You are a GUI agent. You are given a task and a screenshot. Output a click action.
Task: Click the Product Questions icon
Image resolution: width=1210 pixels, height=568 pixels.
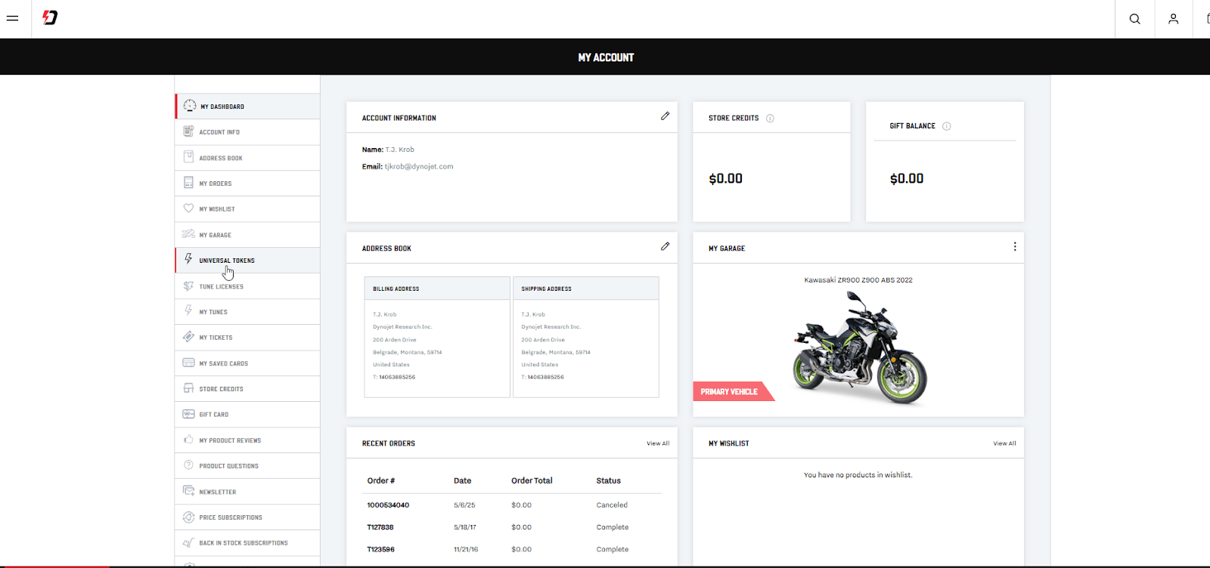click(188, 465)
